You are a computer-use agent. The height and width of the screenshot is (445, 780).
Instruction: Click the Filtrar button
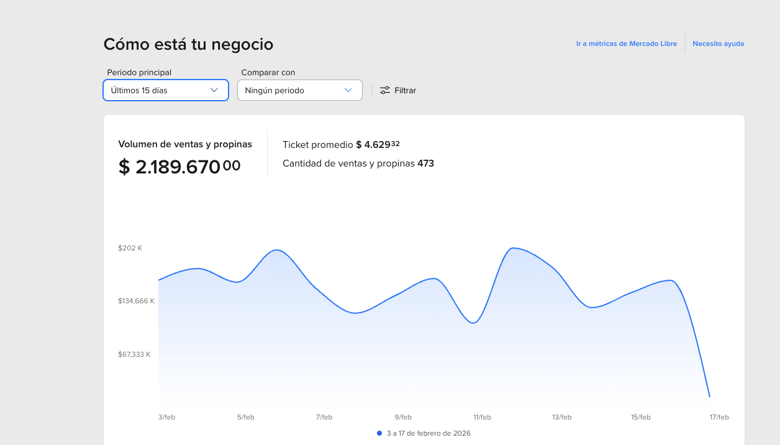pos(398,90)
